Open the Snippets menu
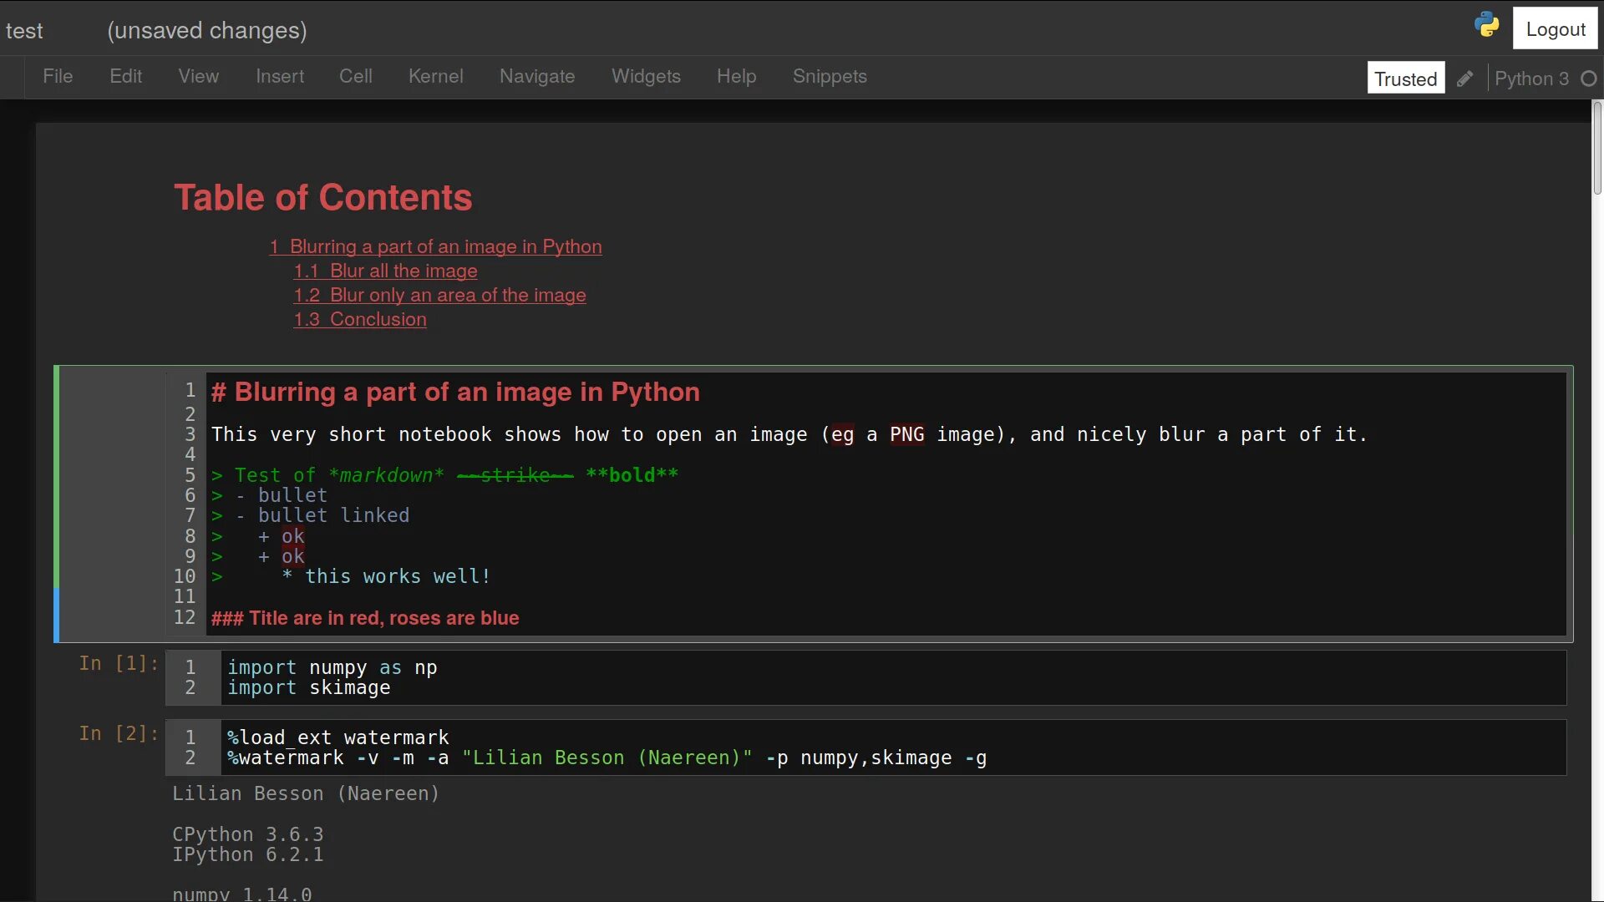1604x902 pixels. click(829, 76)
